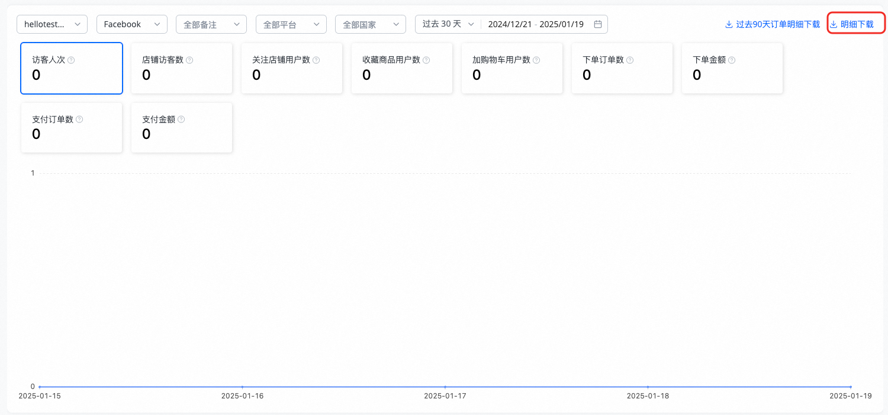Click the start date 2024/12/21 field
The height and width of the screenshot is (415, 888).
click(x=509, y=24)
